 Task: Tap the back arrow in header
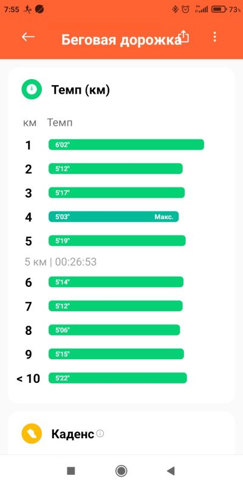point(28,37)
